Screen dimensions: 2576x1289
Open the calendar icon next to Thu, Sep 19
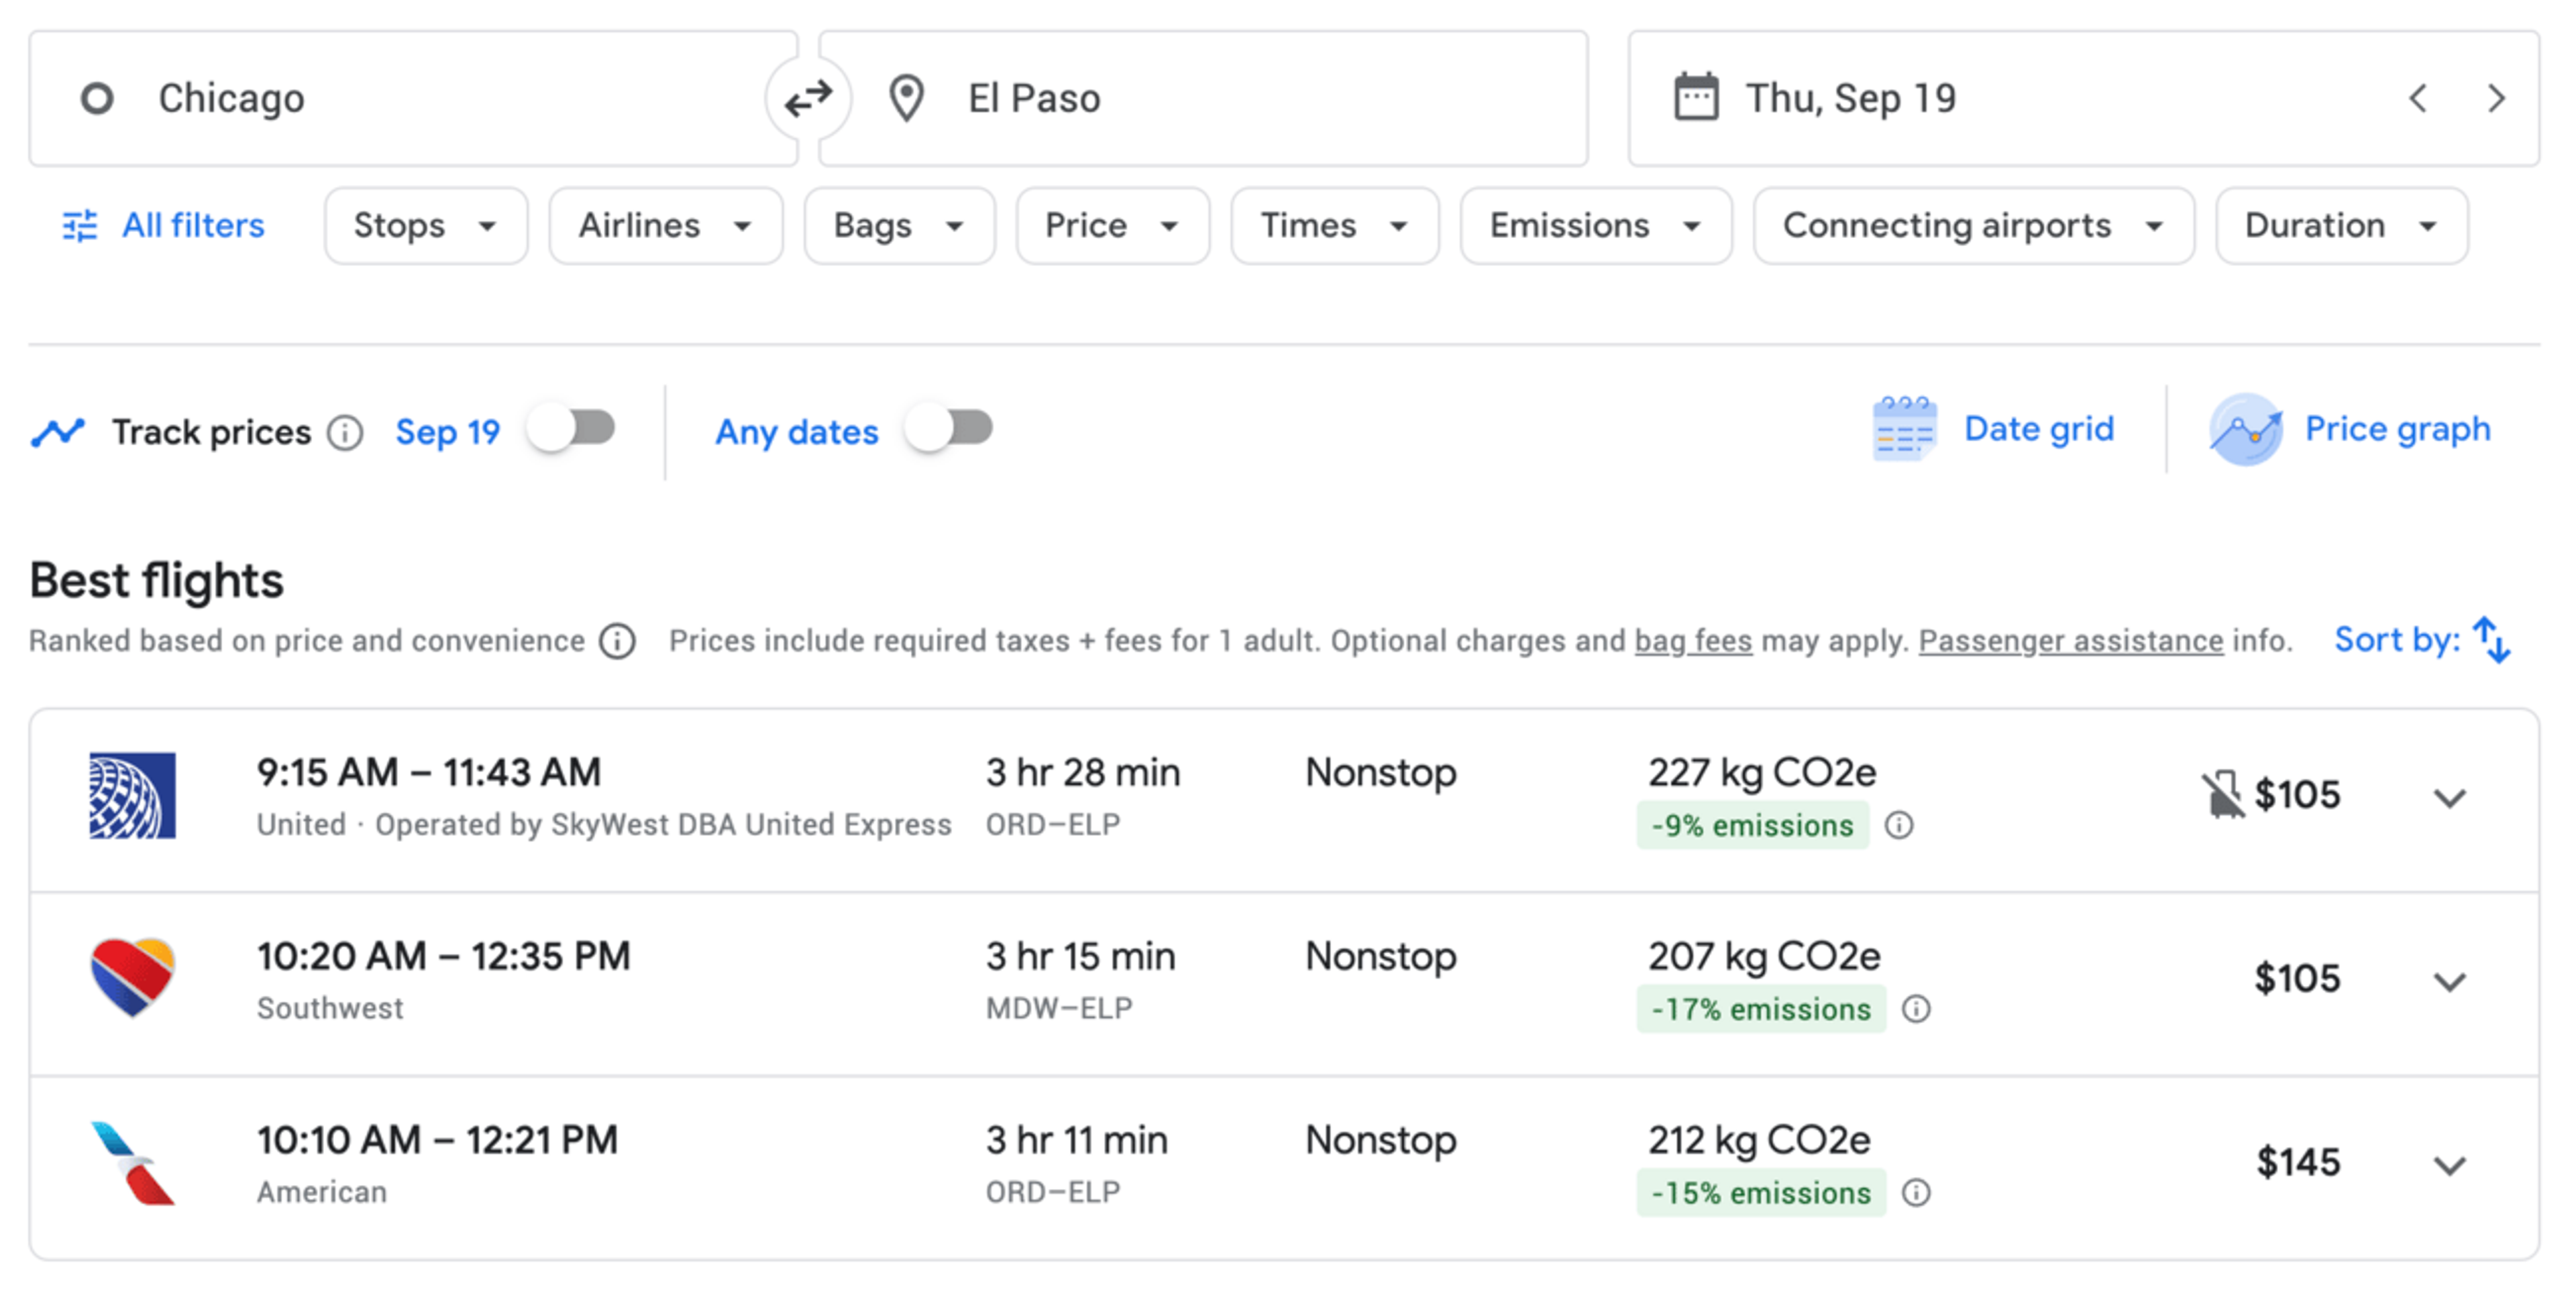coord(1696,98)
